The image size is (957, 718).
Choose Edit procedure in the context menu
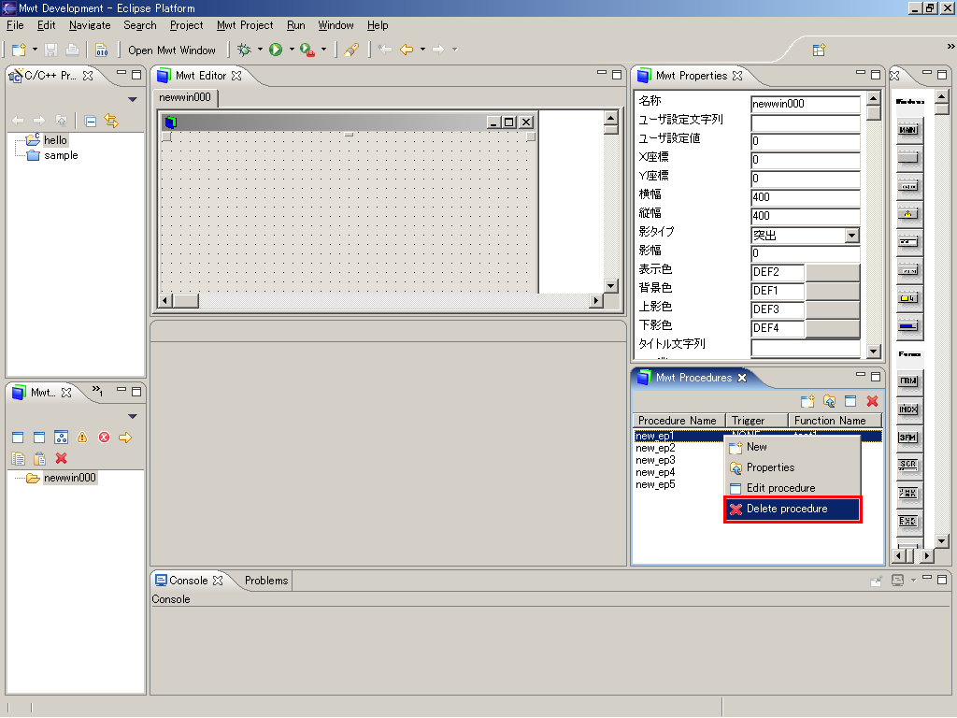[793, 488]
